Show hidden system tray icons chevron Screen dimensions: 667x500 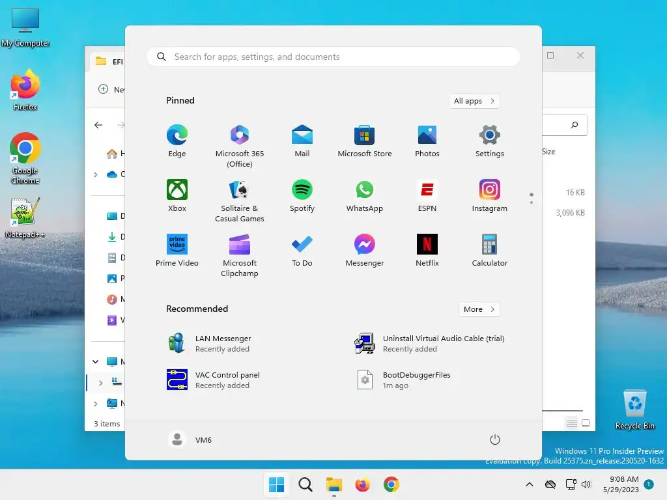(529, 484)
